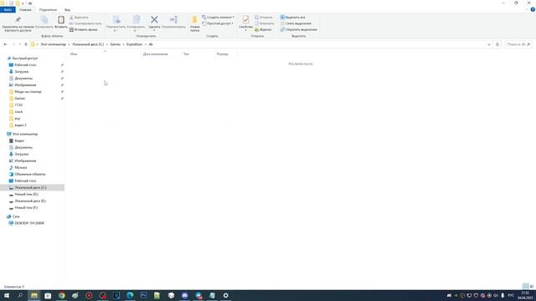Click Выделить все
The height and width of the screenshot is (301, 536).
292,17
